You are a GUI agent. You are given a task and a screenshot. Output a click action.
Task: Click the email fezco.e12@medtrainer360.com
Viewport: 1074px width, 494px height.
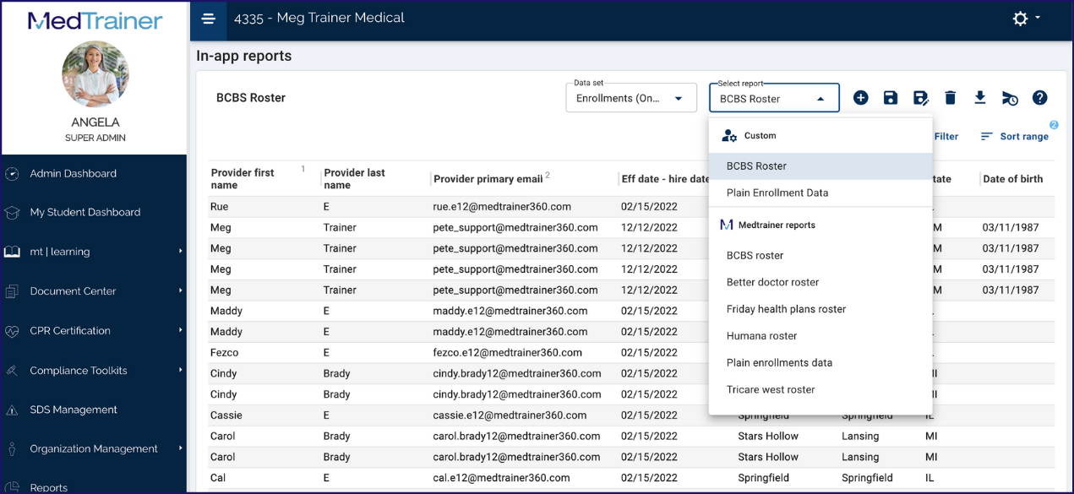[x=507, y=353]
